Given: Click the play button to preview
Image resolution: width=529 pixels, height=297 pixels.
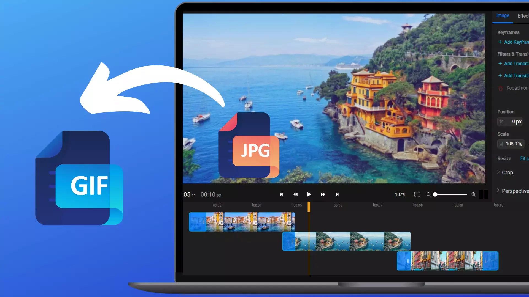Looking at the screenshot, I should pos(309,194).
